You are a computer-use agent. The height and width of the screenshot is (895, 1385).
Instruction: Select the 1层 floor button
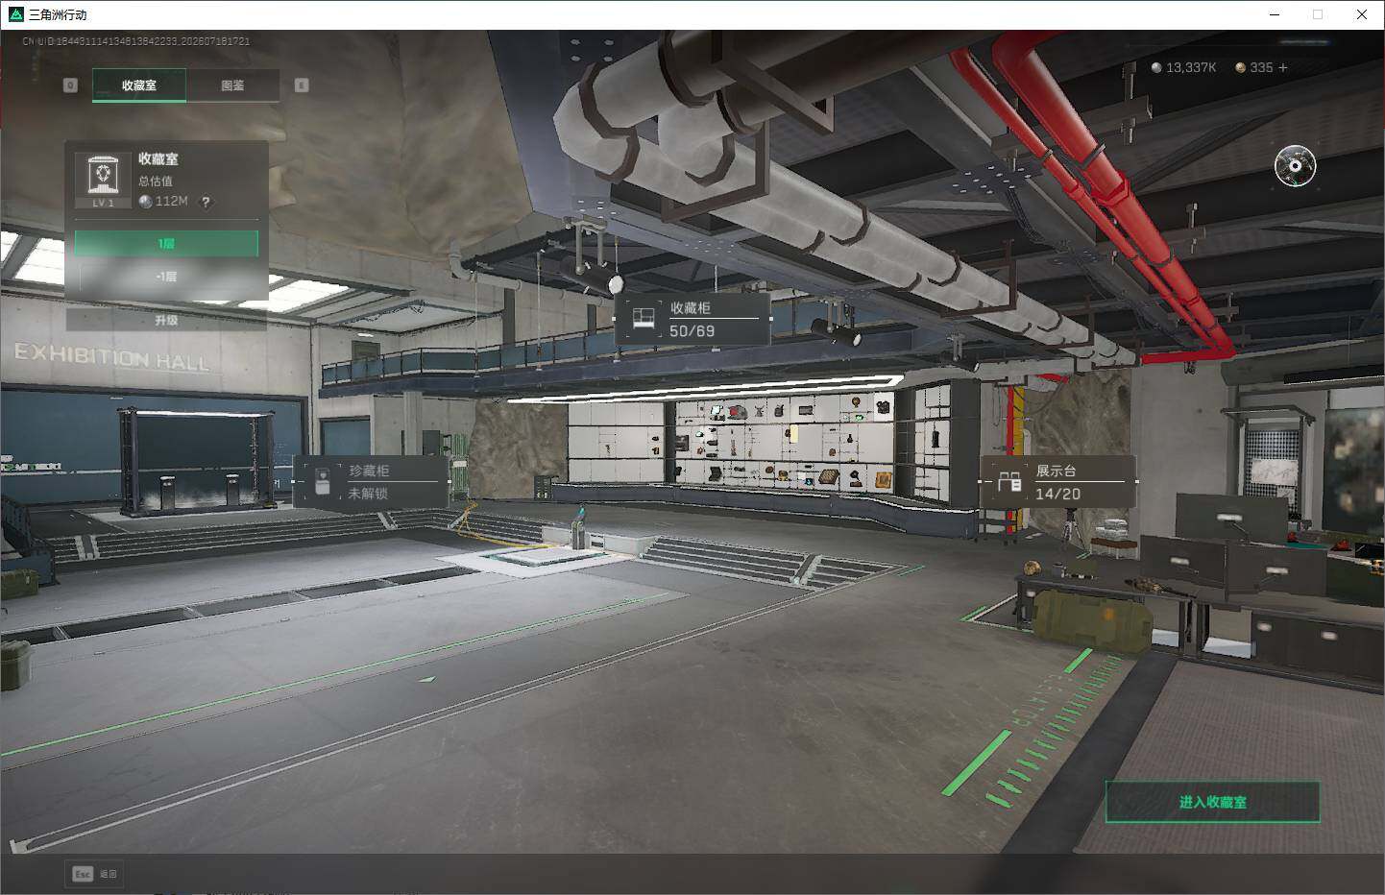pyautogui.click(x=166, y=244)
